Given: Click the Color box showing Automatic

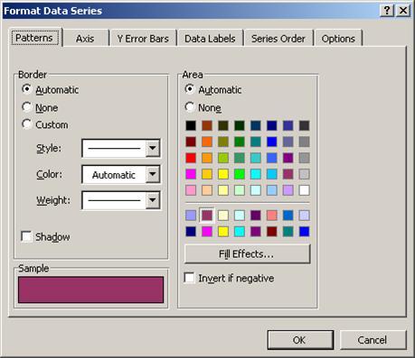Looking at the screenshot, I should 114,174.
